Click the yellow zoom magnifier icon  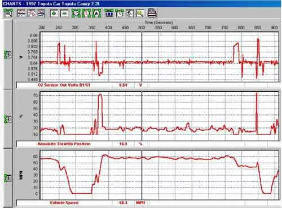140,14
